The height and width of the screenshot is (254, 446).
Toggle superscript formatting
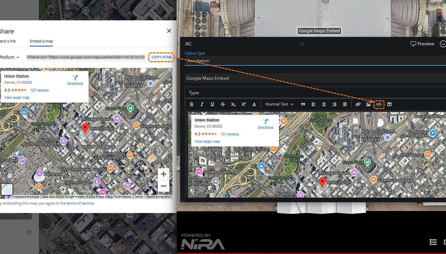(x=244, y=104)
